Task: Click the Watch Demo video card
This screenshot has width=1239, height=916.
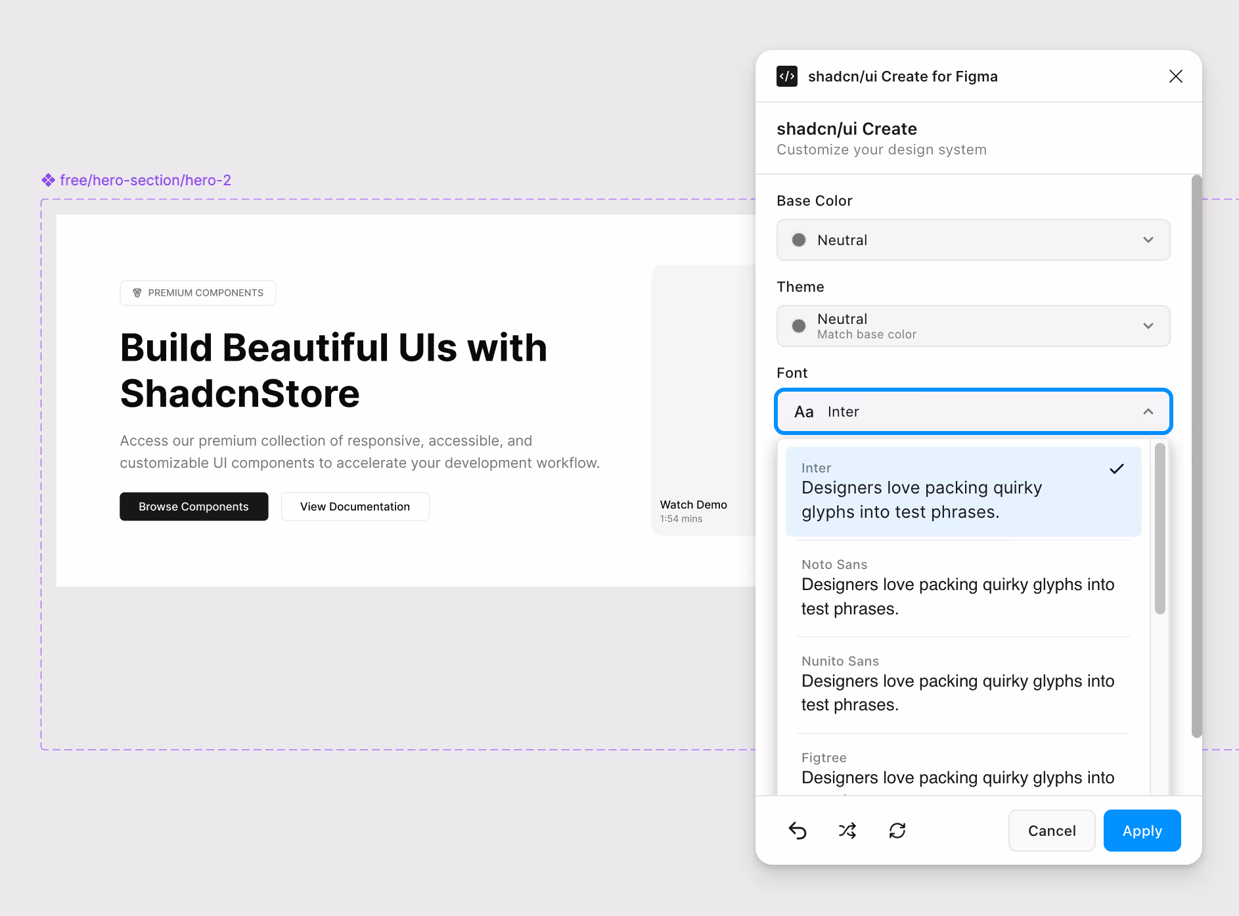Action: point(704,400)
